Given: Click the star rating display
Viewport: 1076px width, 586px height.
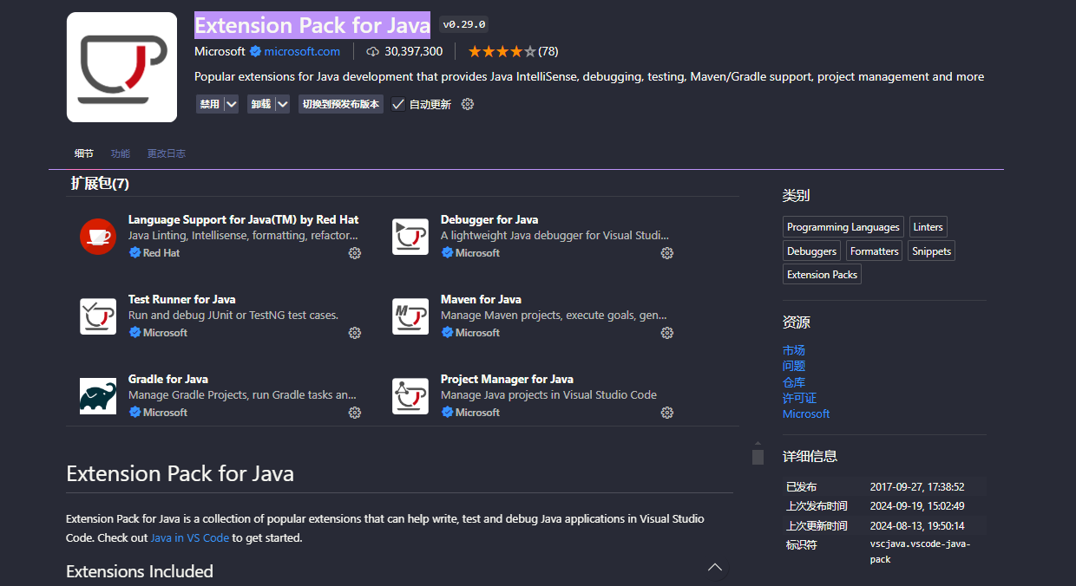Looking at the screenshot, I should (502, 51).
